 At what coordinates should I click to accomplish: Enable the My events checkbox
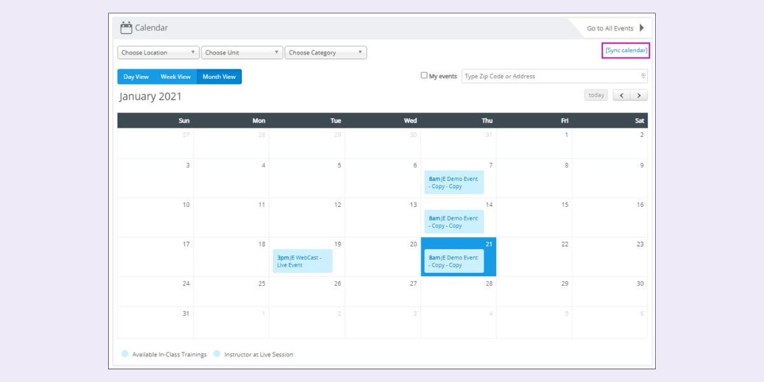(x=424, y=75)
